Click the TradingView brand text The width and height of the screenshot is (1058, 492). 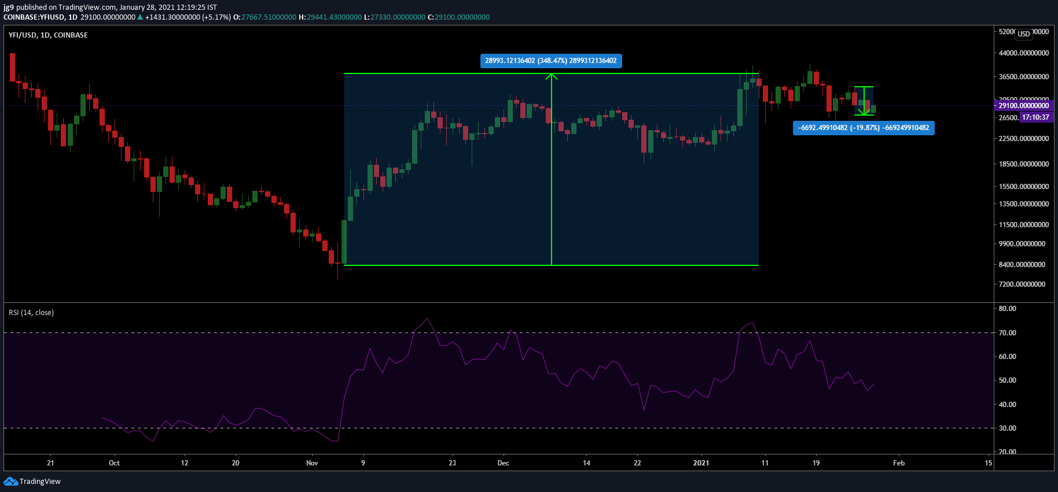[x=40, y=481]
